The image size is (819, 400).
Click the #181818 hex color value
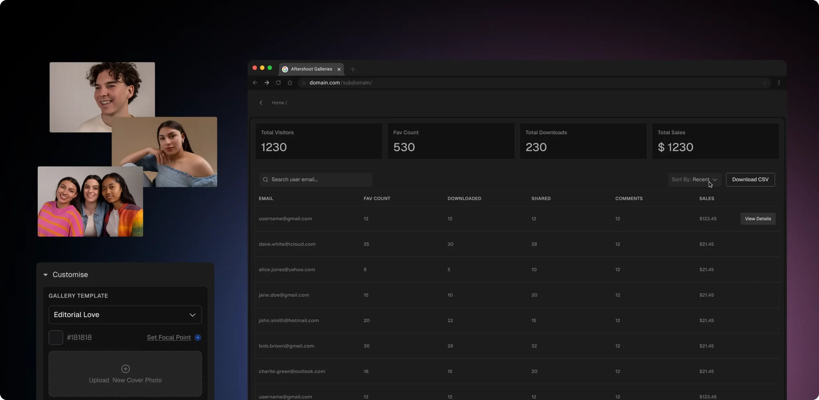pyautogui.click(x=79, y=337)
